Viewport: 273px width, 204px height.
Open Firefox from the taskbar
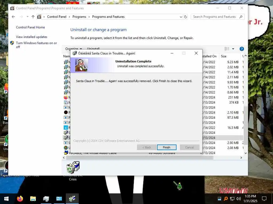pos(20,199)
